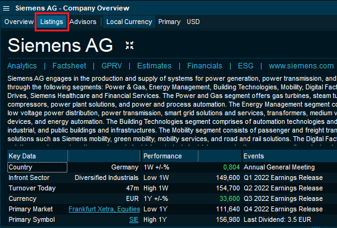Open the SIE primary symbol link
Screen dimensions: 337x228
(134, 219)
